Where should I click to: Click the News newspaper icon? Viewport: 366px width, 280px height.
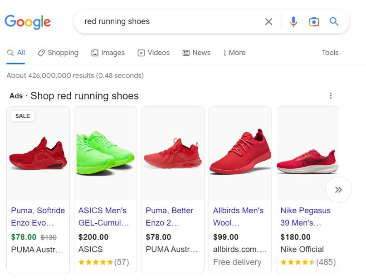click(185, 53)
